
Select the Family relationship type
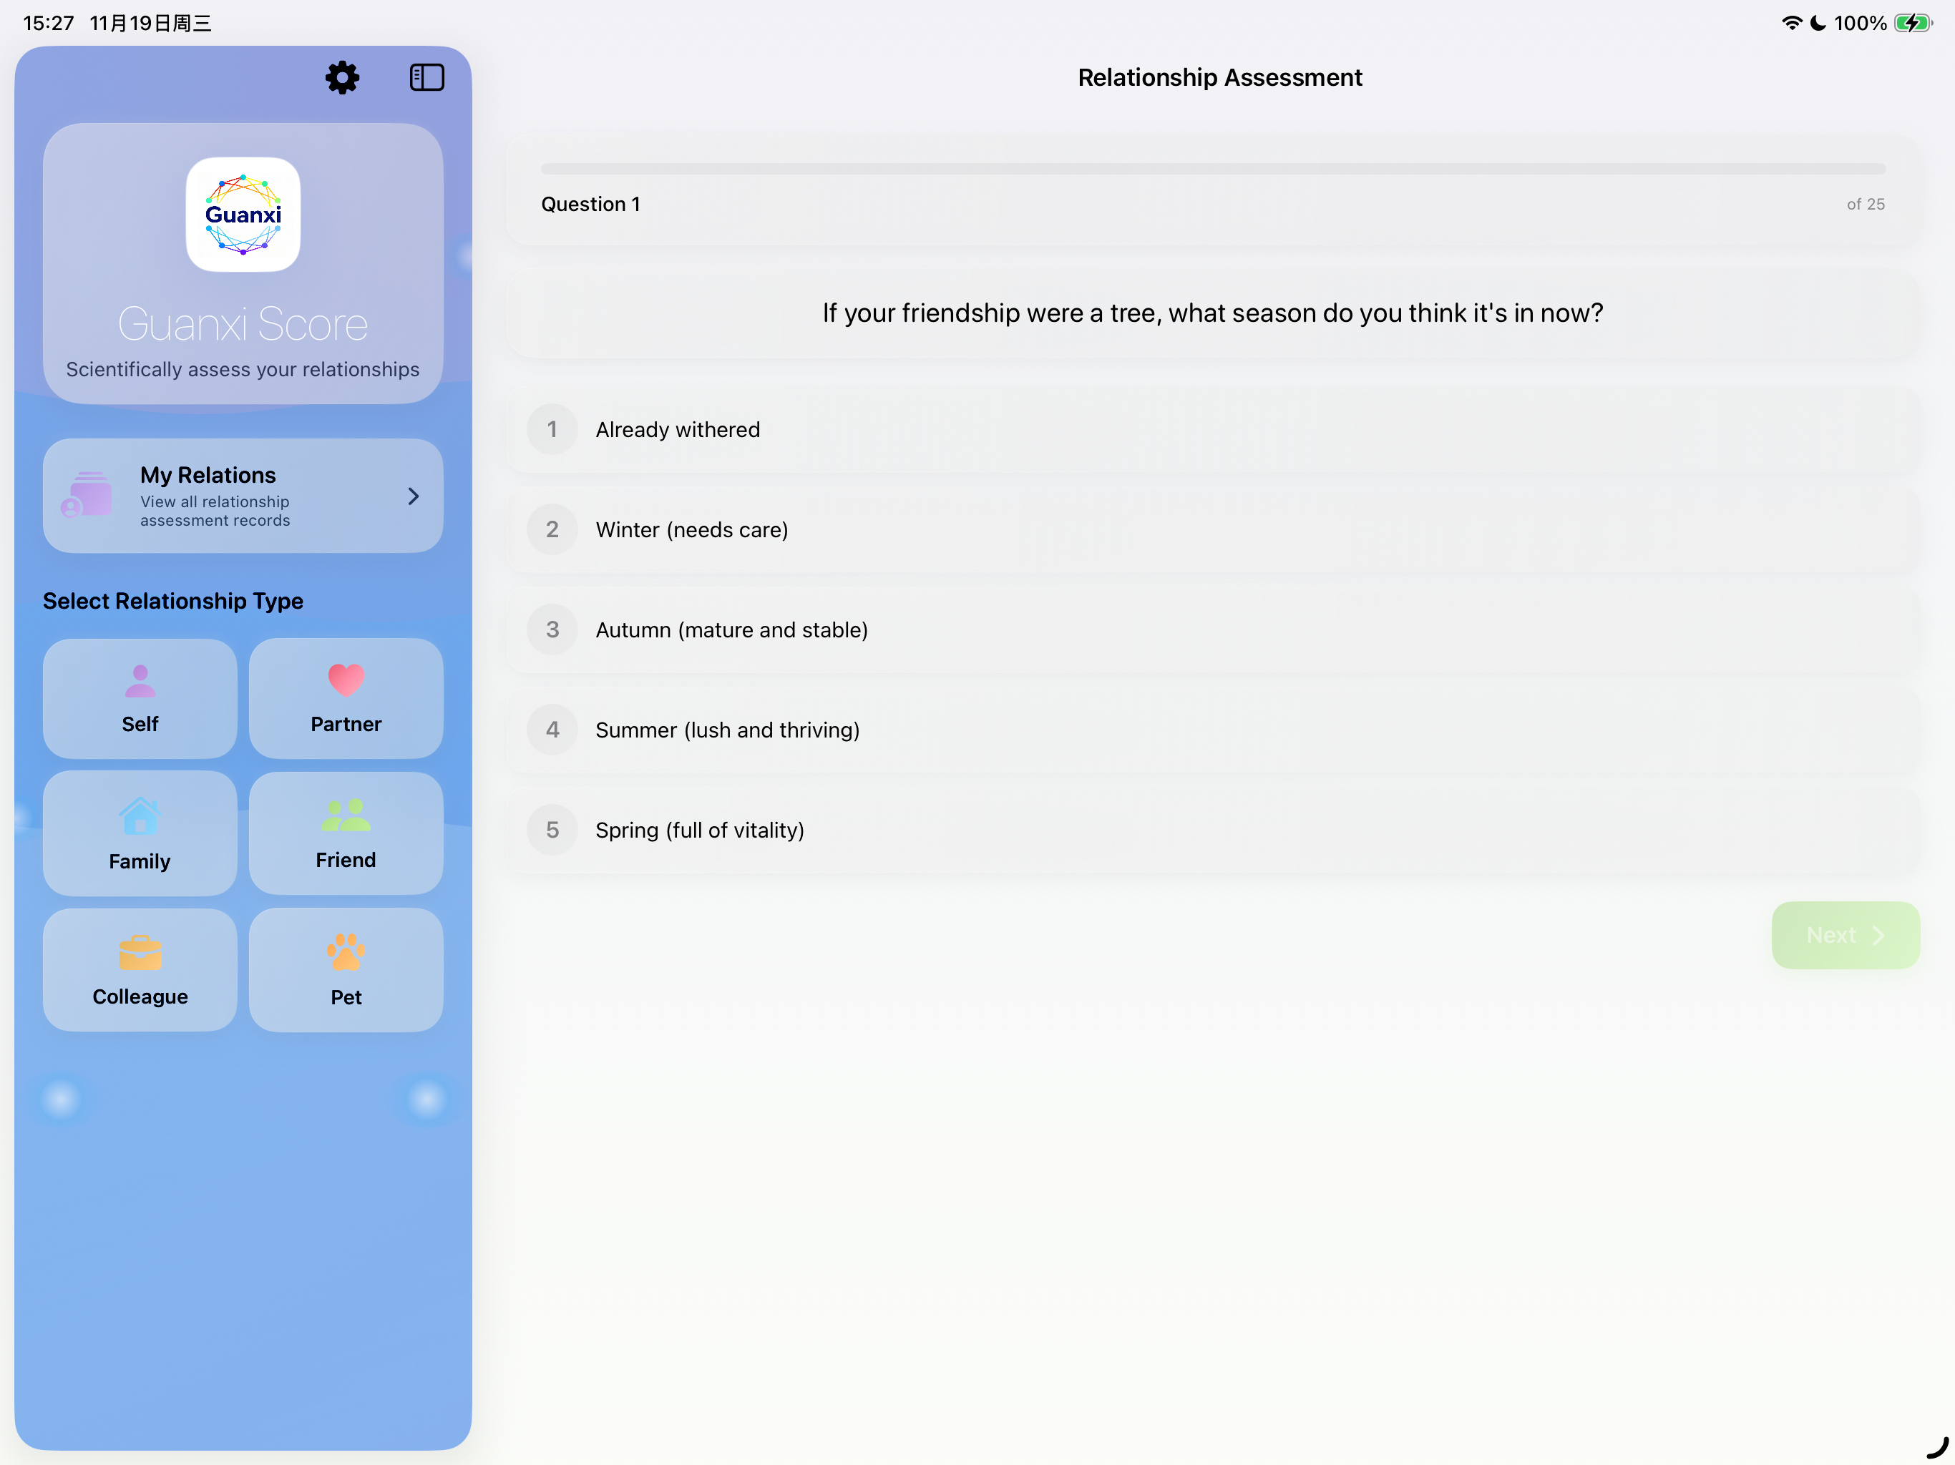(140, 833)
